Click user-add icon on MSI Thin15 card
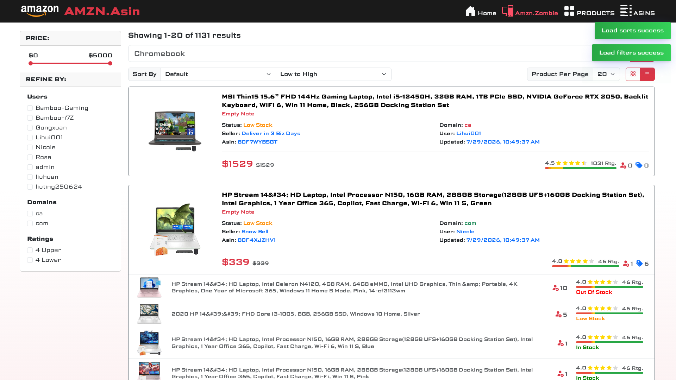Viewport: 676px width, 380px height. [x=623, y=165]
